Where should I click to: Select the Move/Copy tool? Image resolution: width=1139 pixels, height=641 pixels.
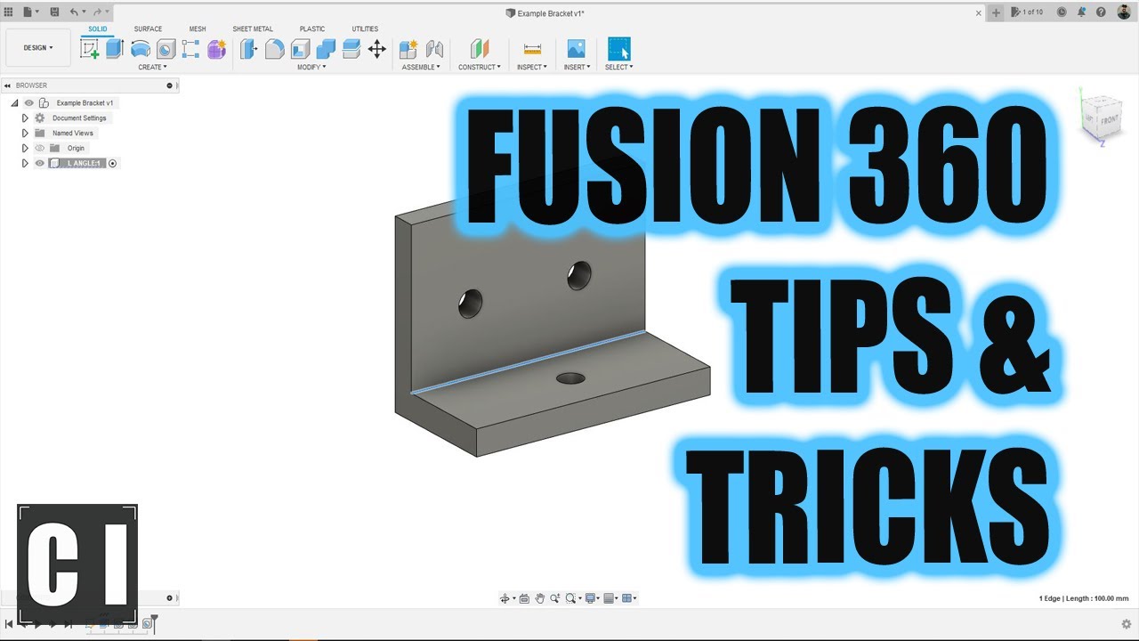tap(377, 49)
